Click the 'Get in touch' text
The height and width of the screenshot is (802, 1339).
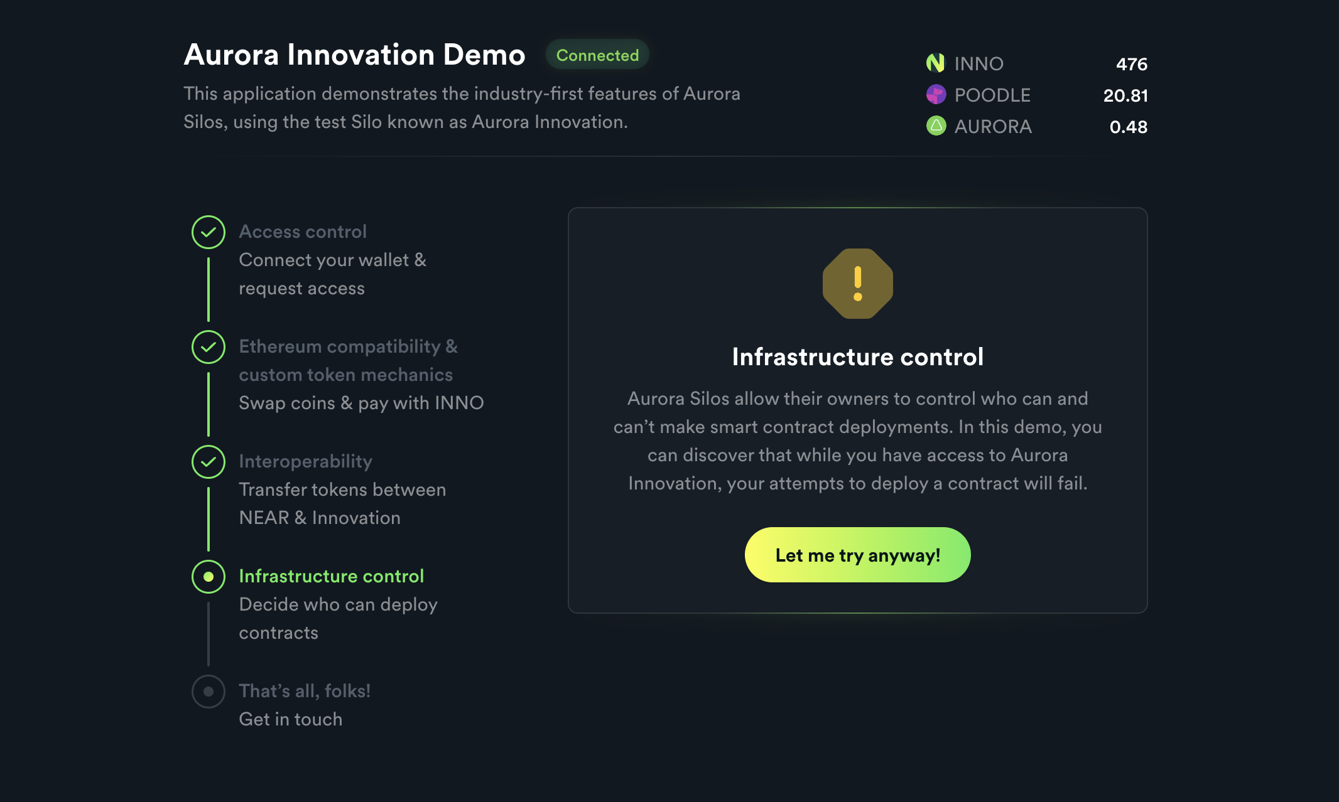click(x=291, y=719)
